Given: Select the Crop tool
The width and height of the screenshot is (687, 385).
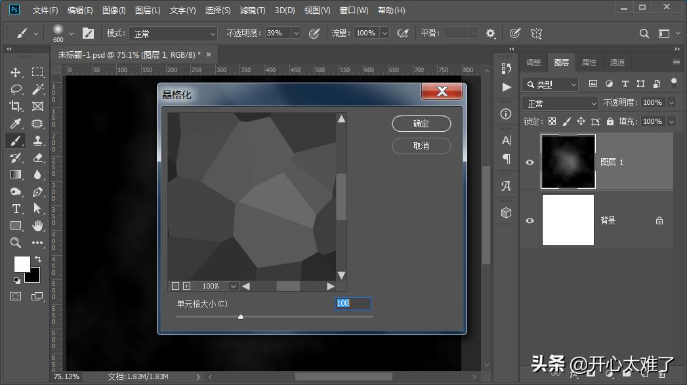Looking at the screenshot, I should click(16, 106).
